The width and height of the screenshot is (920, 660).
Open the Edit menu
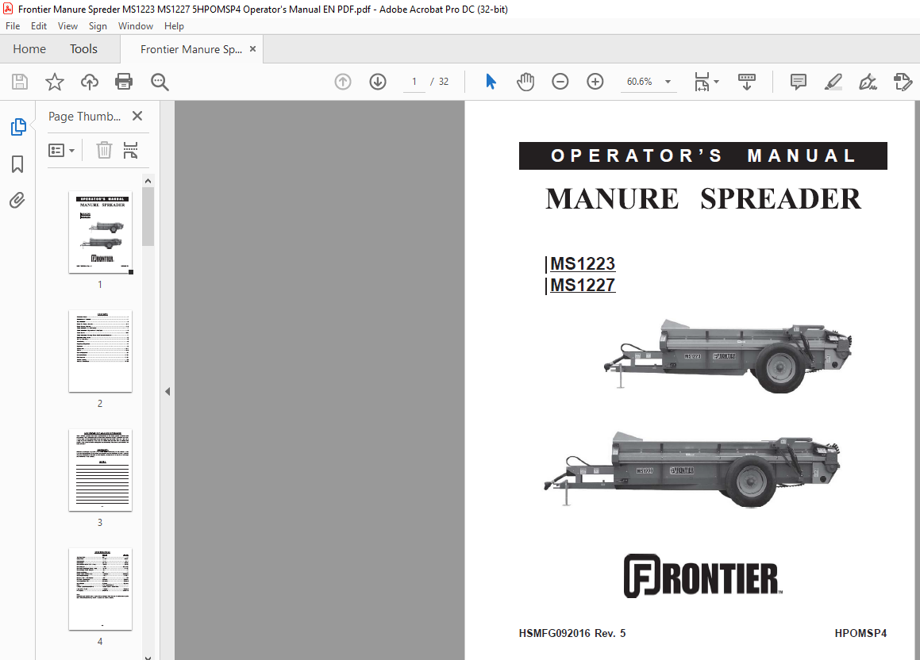(x=39, y=26)
